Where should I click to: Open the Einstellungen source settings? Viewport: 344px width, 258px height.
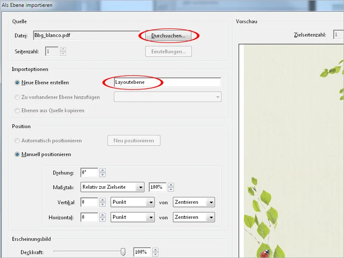coord(168,52)
